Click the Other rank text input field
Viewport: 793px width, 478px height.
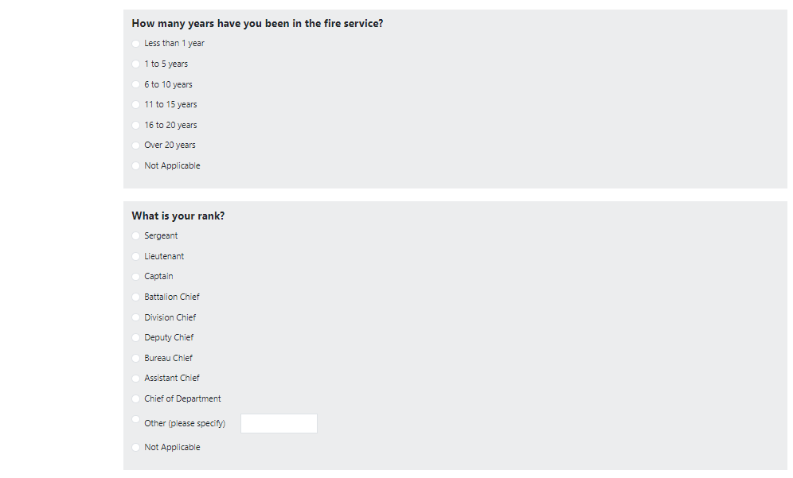[279, 424]
